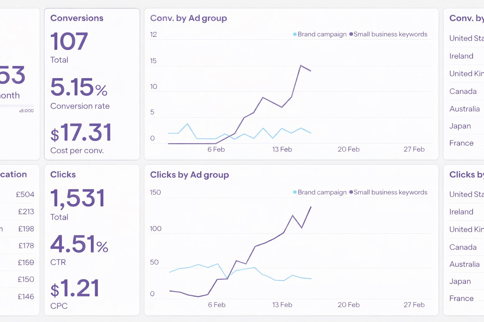
Task: Select Canada in the Conv. by list
Action: [x=463, y=92]
